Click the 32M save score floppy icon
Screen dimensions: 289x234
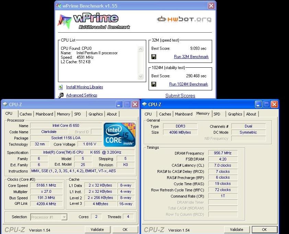pyautogui.click(x=154, y=57)
